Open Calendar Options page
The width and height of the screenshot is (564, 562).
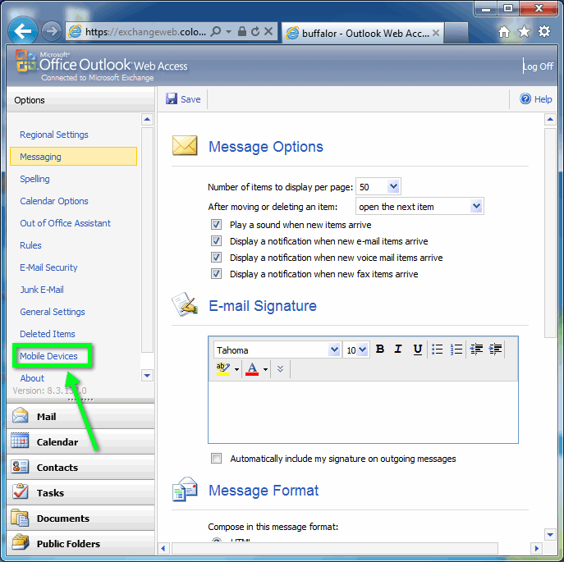[54, 201]
